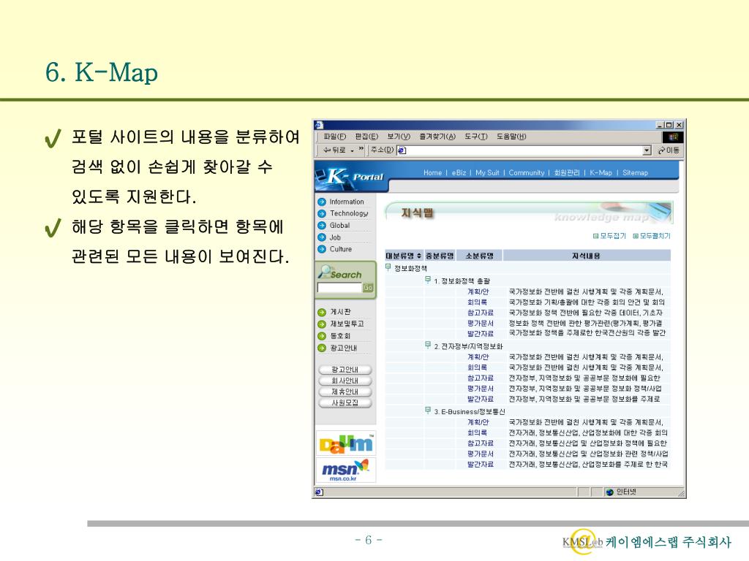Open the 파일(F) menu
This screenshot has width=749, height=561.
pos(334,137)
